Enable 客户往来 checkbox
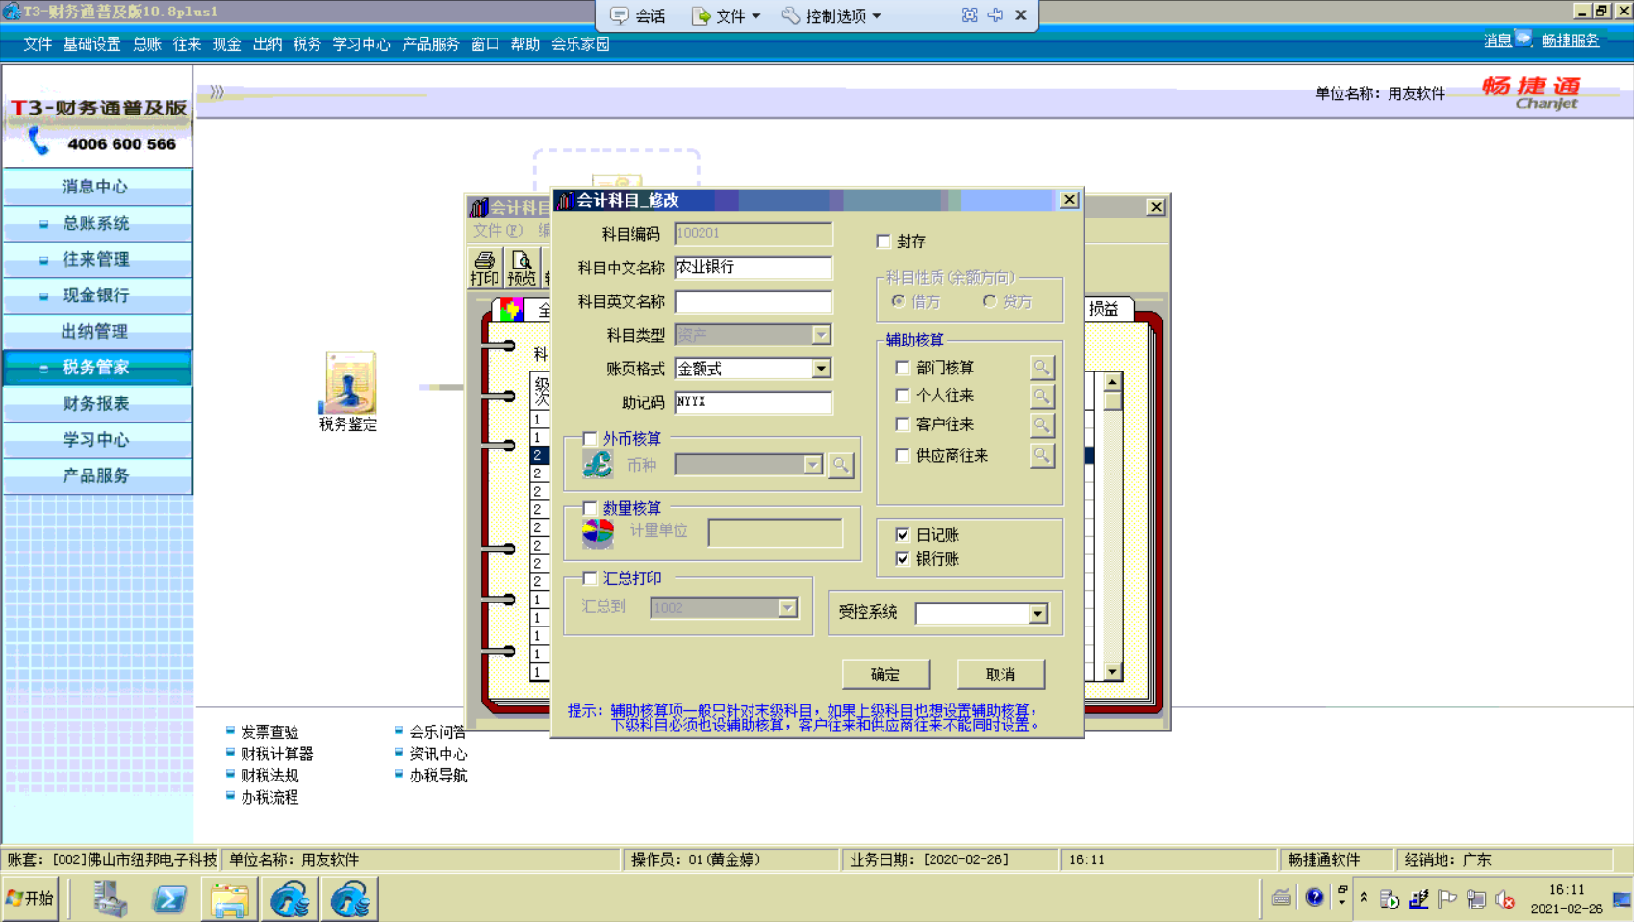 [903, 424]
